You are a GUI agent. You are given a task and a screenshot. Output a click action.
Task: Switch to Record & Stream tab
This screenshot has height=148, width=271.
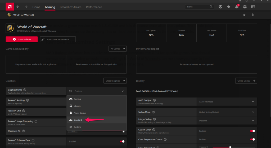click(x=70, y=7)
